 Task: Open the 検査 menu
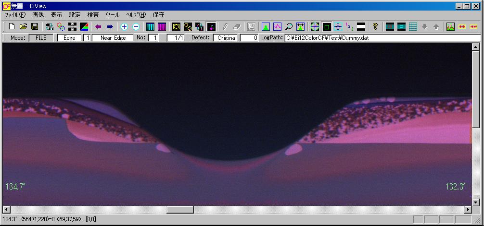tap(93, 15)
